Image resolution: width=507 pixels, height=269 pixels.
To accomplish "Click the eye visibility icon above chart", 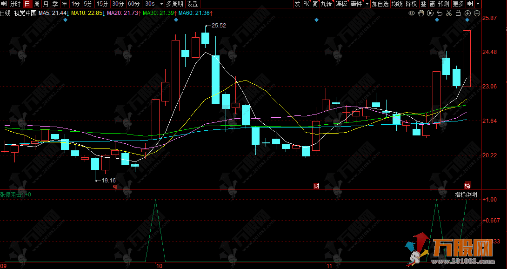I will pos(412,13).
